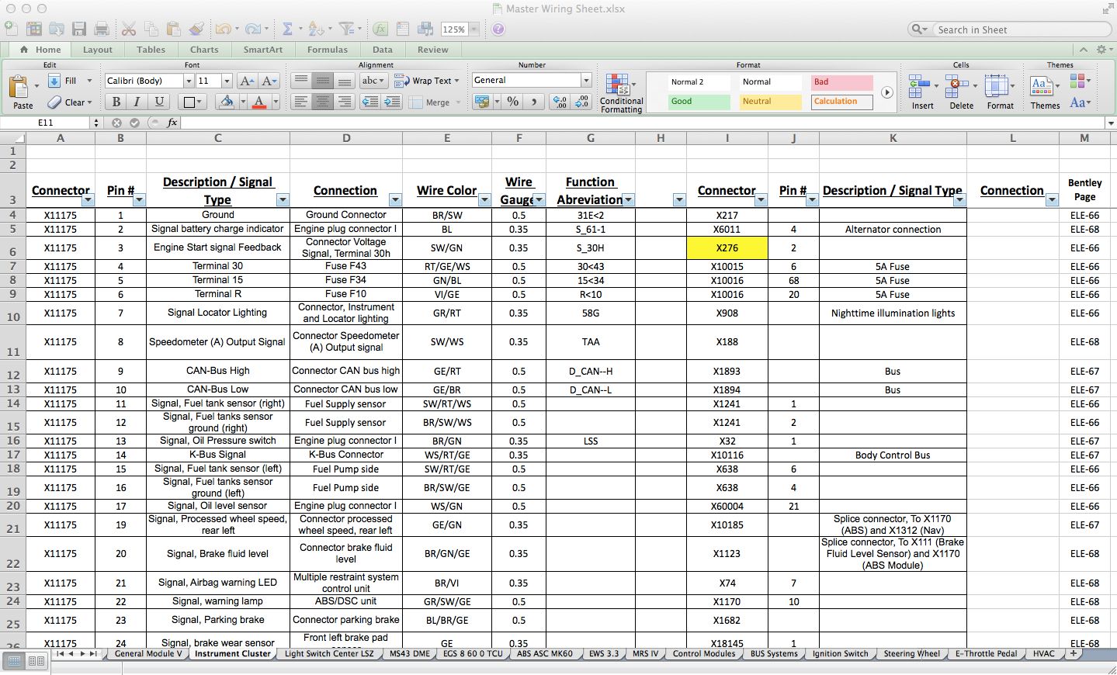Expand the cell styles gallery arrow
The image size is (1117, 675).
pyautogui.click(x=886, y=92)
